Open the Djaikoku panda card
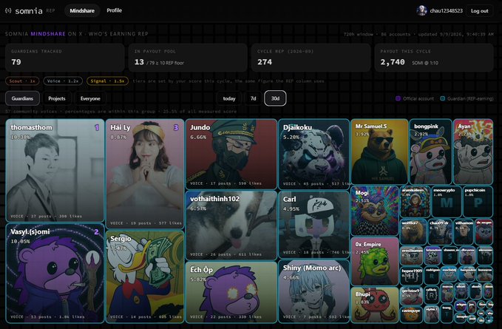 [313, 154]
